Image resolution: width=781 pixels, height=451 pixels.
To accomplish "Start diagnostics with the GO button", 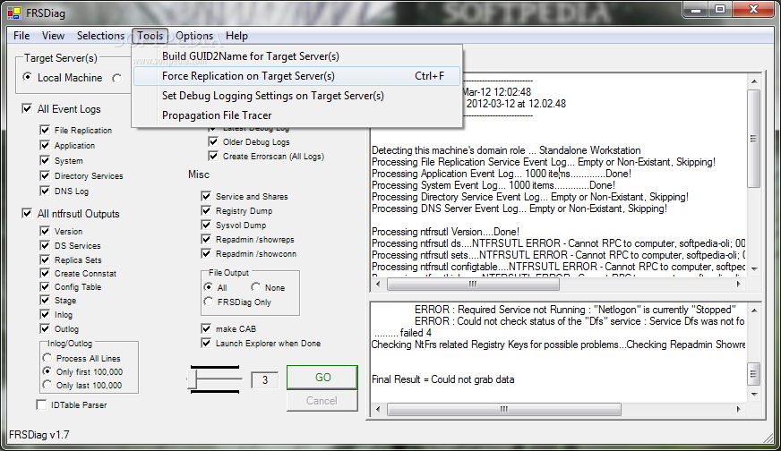I will [x=322, y=378].
